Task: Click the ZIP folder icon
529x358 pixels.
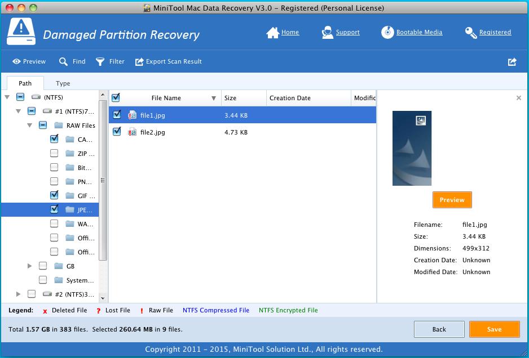Action: click(70, 154)
